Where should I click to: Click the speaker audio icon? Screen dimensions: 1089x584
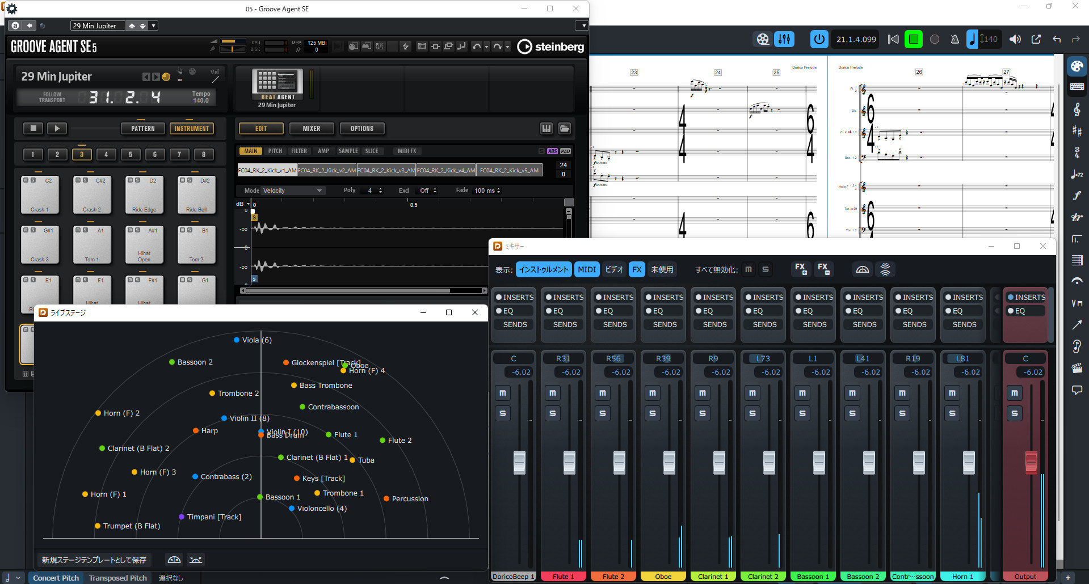[x=1015, y=39]
